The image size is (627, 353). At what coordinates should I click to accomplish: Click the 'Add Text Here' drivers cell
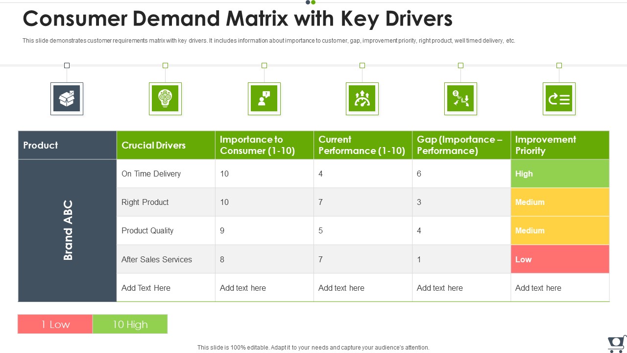point(166,288)
